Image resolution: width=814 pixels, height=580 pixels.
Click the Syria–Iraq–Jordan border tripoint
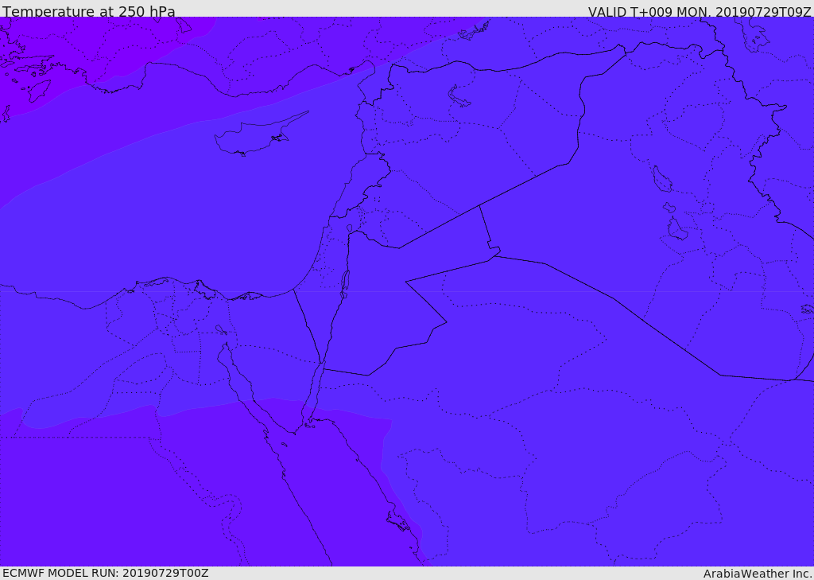[479, 206]
